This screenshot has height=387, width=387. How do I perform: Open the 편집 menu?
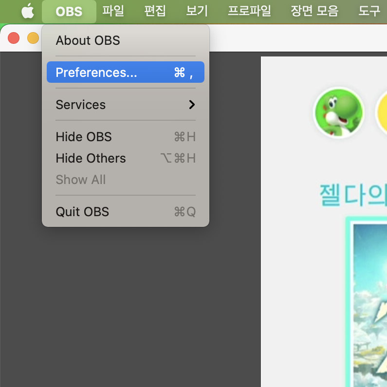155,11
